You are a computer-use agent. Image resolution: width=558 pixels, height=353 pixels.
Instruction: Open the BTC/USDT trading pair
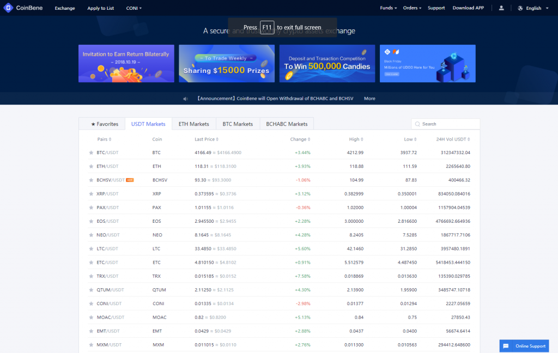pos(107,153)
